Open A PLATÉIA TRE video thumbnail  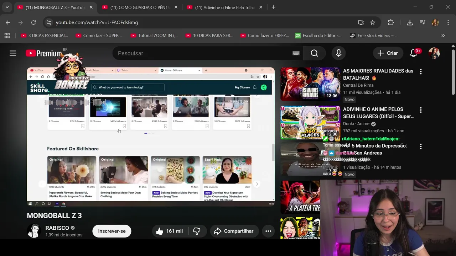click(x=300, y=197)
